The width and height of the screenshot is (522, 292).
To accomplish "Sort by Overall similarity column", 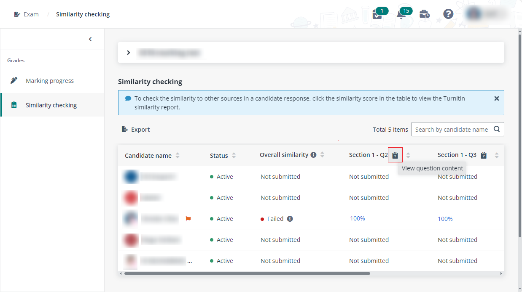I will [322, 155].
